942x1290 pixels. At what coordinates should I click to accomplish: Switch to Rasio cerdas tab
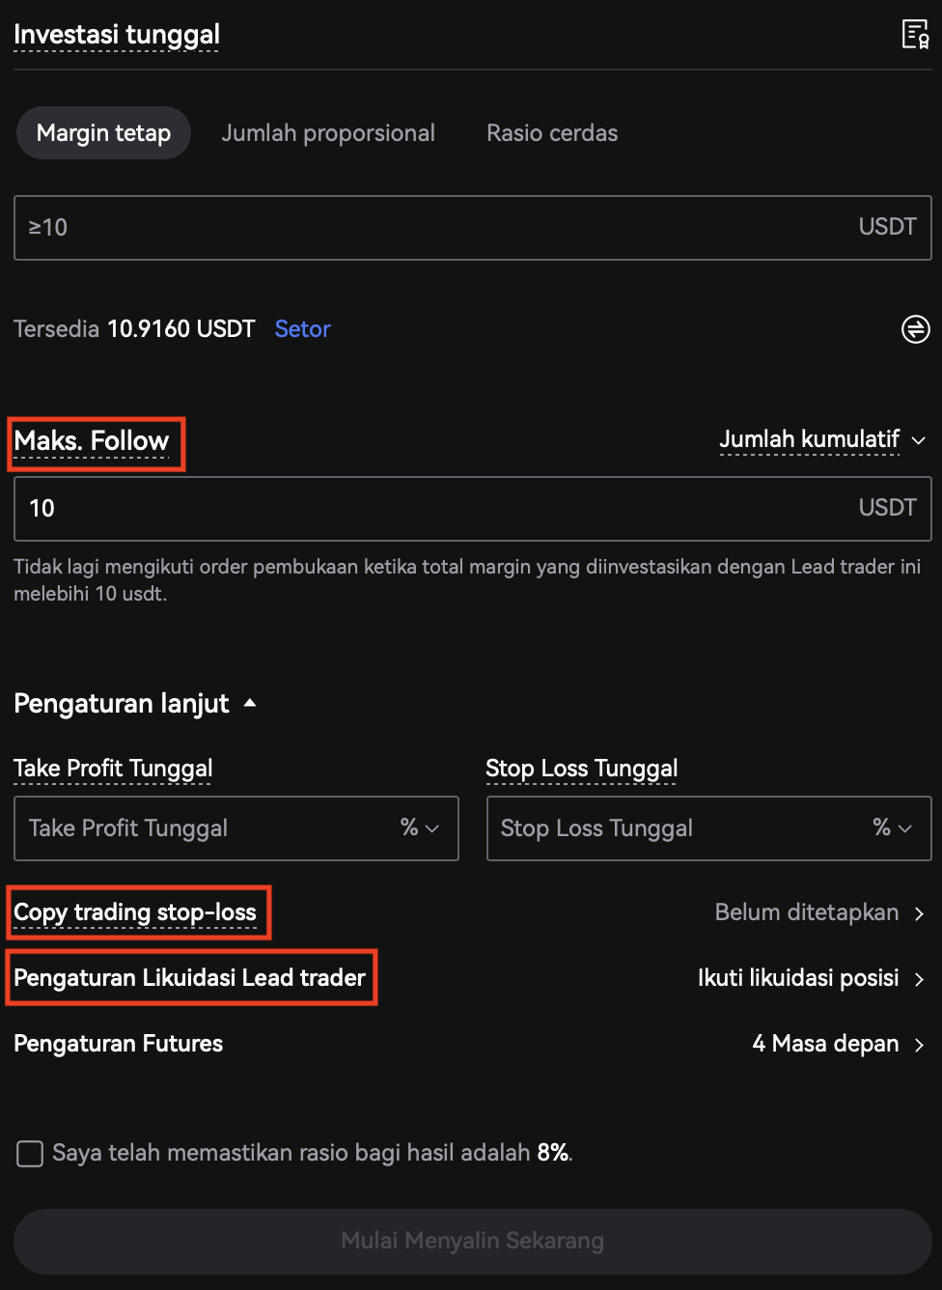552,133
